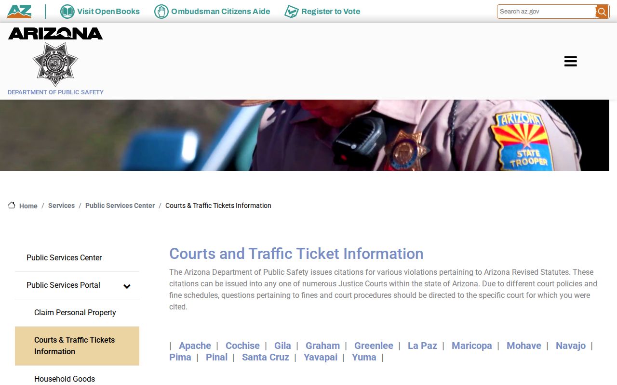Jump to Pima county courts
This screenshot has height=385, width=617.
point(180,357)
